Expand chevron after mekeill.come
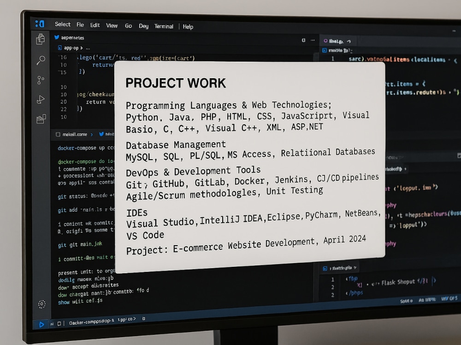This screenshot has height=345, width=461. (92, 134)
